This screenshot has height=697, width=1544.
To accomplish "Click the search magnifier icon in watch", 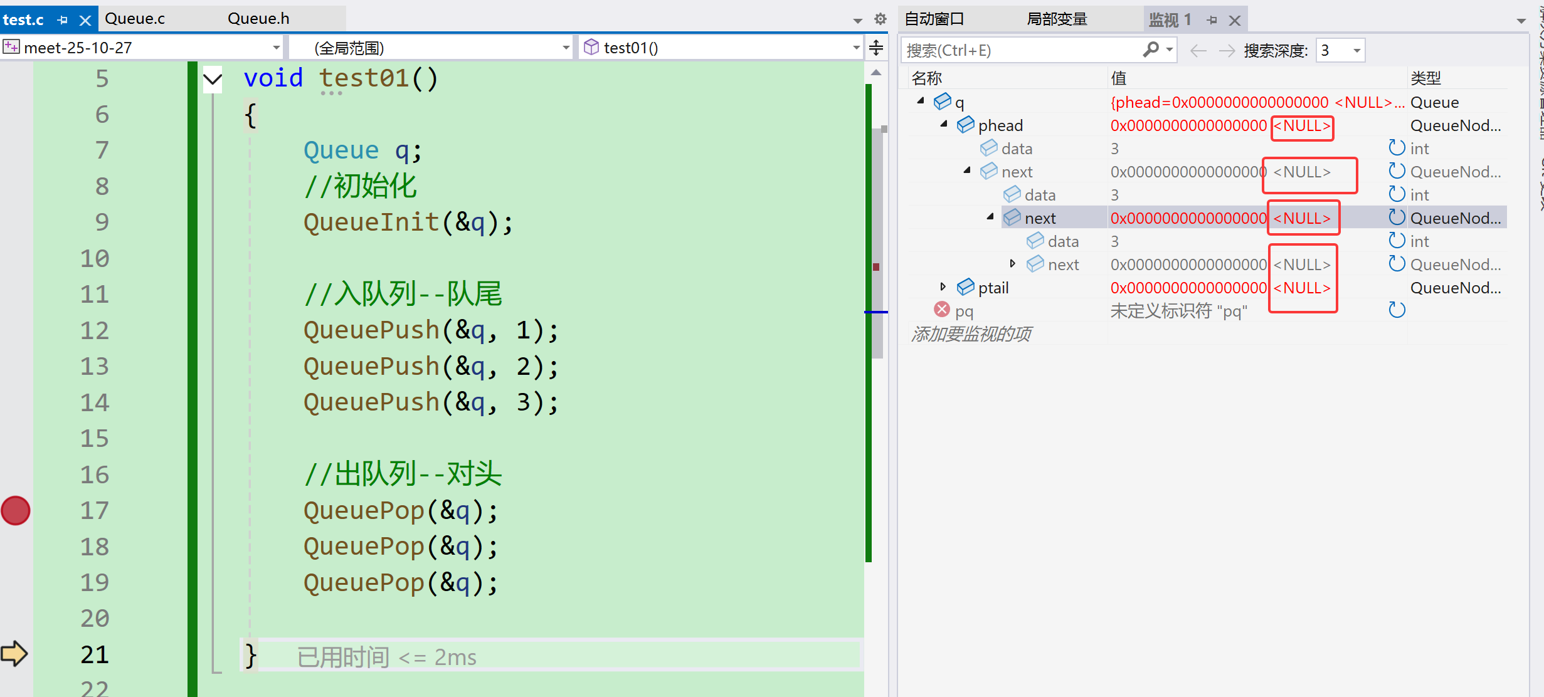I will [x=1151, y=50].
